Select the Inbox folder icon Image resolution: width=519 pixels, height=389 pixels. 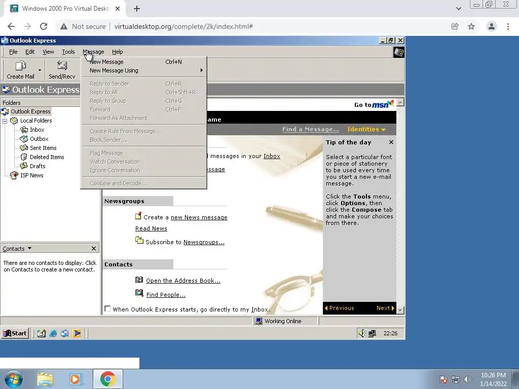coord(24,130)
